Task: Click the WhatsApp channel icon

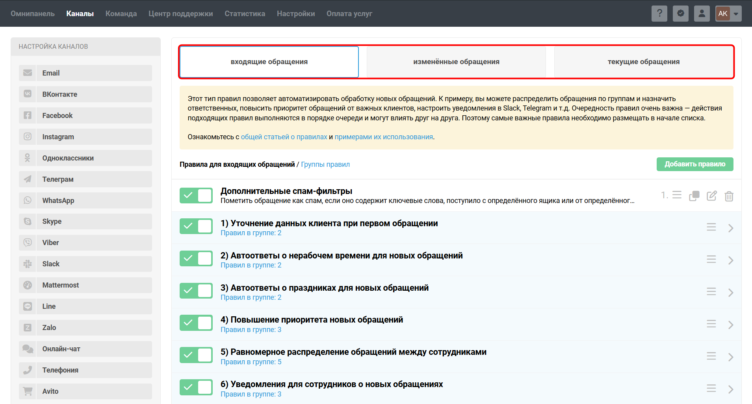Action: click(28, 201)
